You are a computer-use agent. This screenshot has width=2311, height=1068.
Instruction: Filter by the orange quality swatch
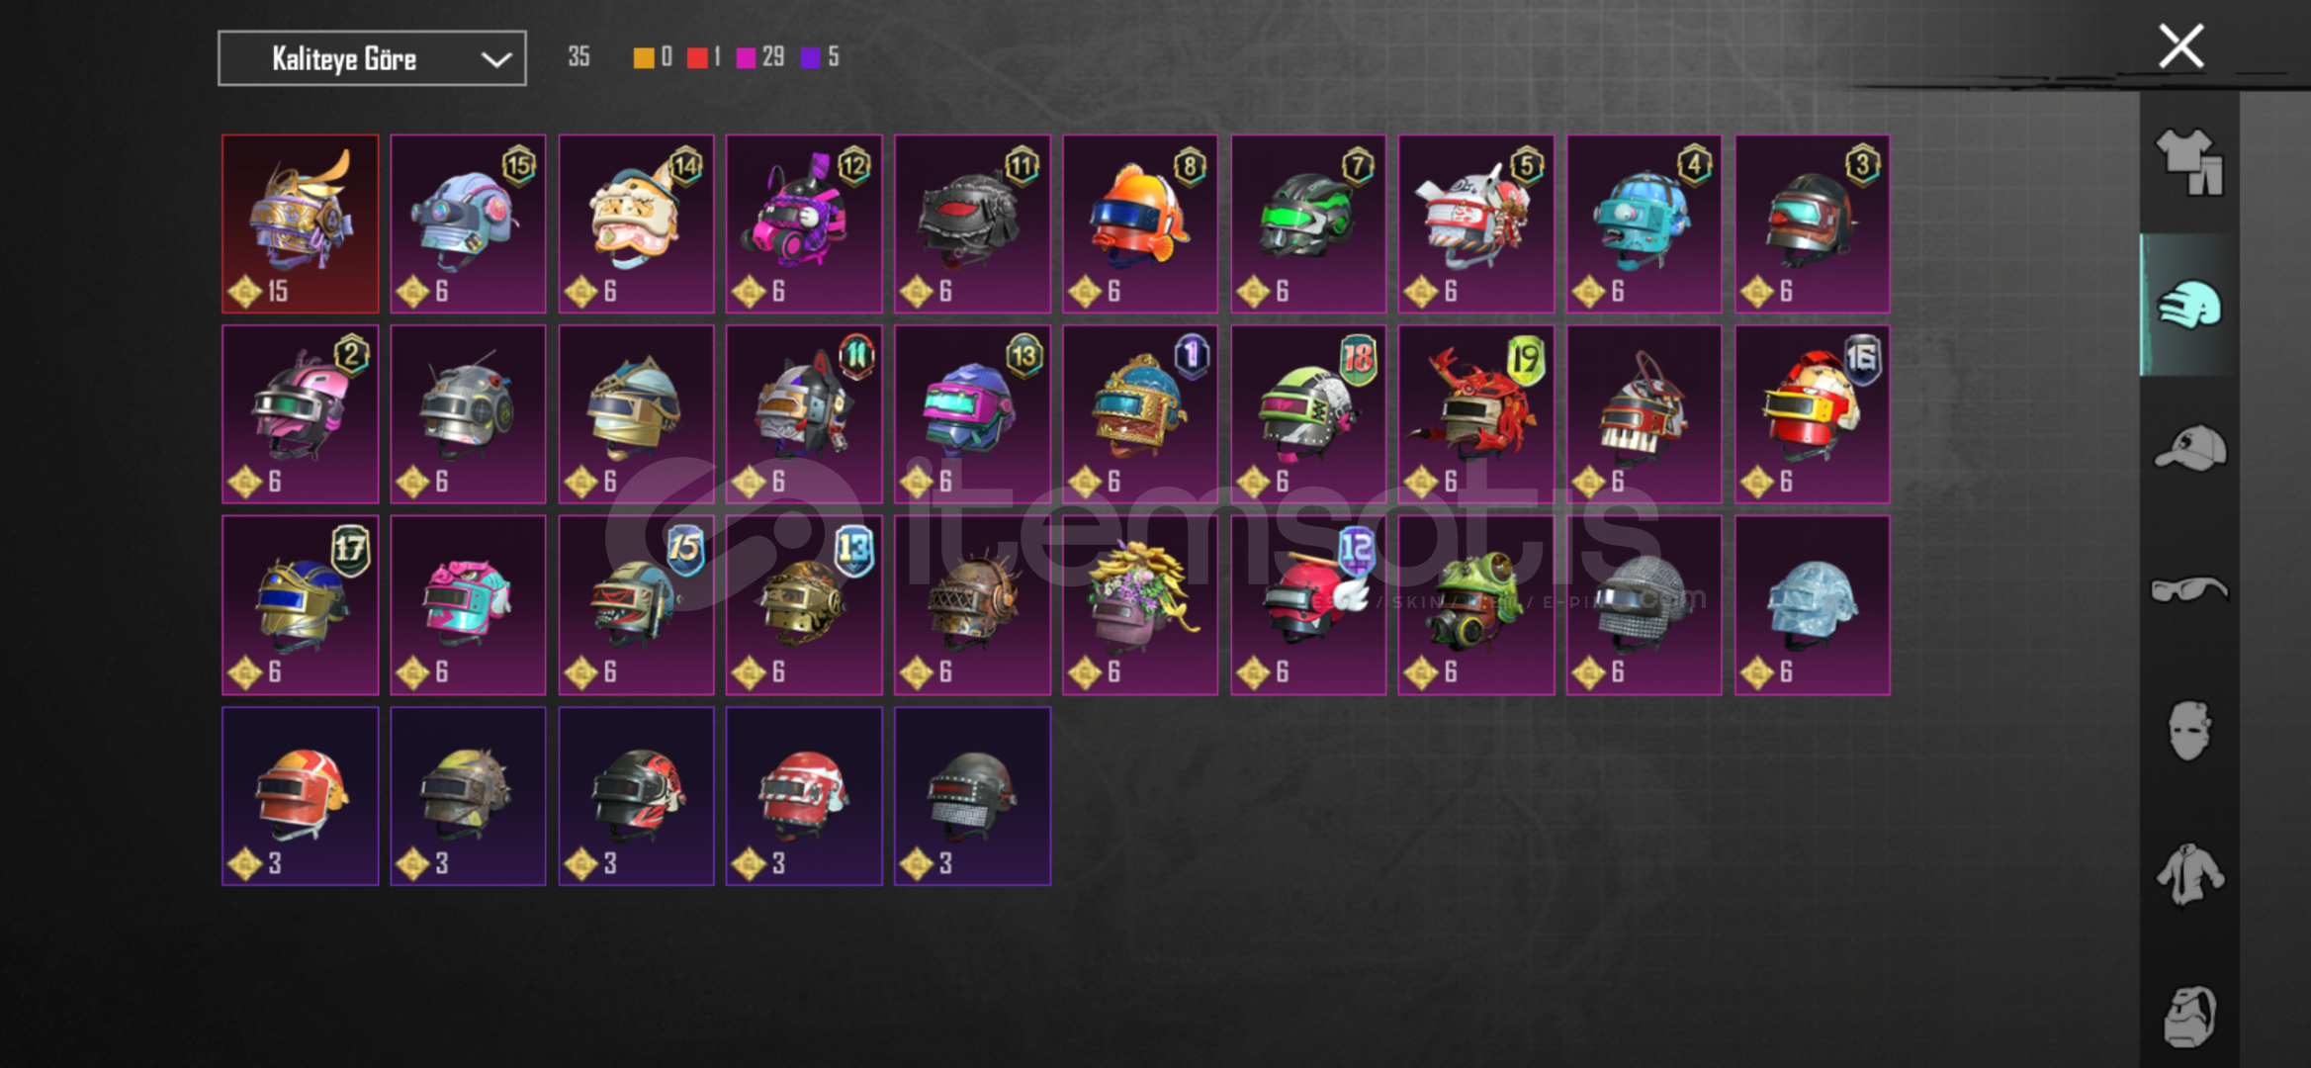click(644, 57)
